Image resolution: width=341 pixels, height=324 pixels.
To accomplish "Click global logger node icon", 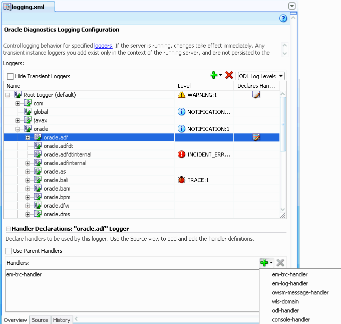I will point(28,111).
